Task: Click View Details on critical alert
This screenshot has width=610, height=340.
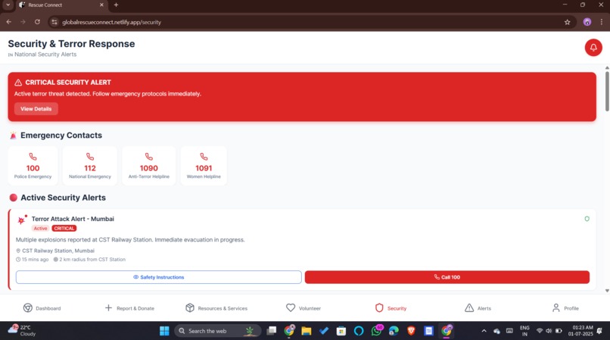Action: tap(36, 108)
